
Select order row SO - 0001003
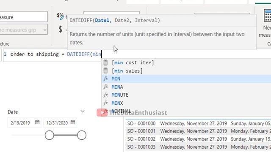click(198, 147)
